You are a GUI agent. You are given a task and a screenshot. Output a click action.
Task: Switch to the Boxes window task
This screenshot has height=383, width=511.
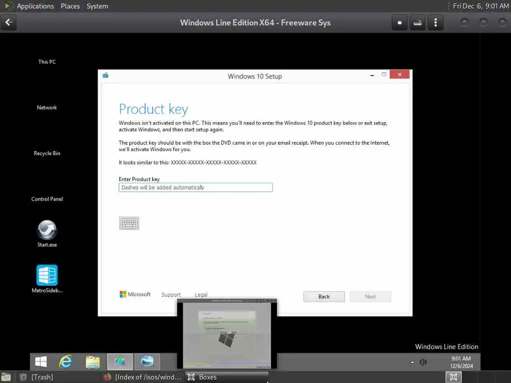pyautogui.click(x=227, y=377)
